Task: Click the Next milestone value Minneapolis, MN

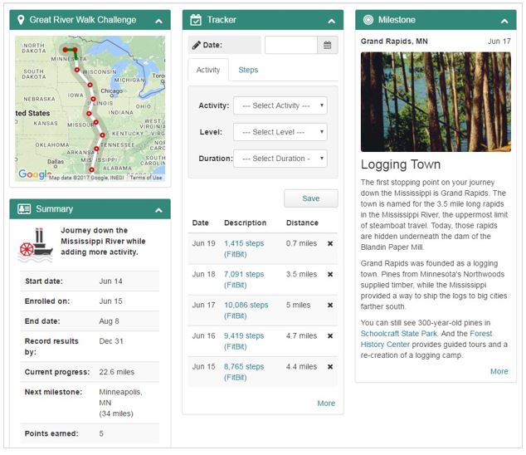Action: coord(120,398)
